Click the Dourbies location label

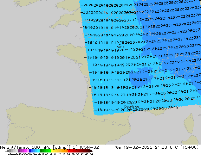pyautogui.click(x=132, y=106)
